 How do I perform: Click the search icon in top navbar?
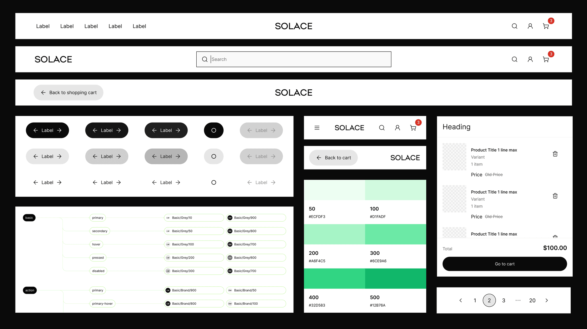(514, 26)
